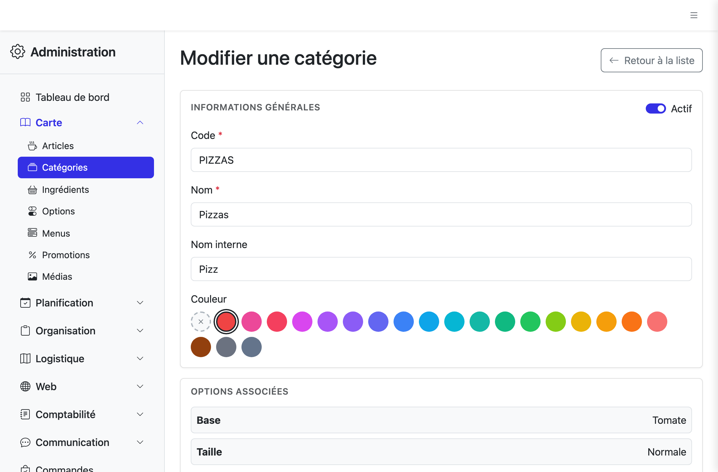Click the Planification calendar icon
718x472 pixels.
[x=25, y=303]
